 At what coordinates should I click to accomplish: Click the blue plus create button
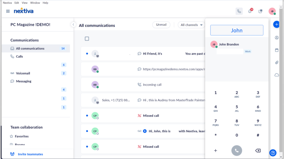point(276,24)
